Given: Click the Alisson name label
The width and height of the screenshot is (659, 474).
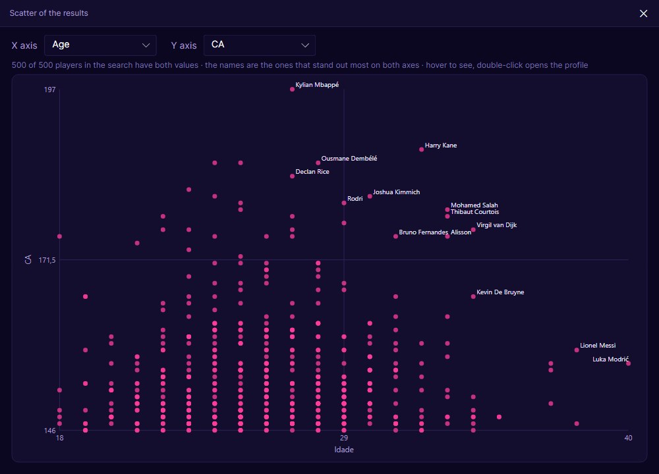Looking at the screenshot, I should [461, 232].
